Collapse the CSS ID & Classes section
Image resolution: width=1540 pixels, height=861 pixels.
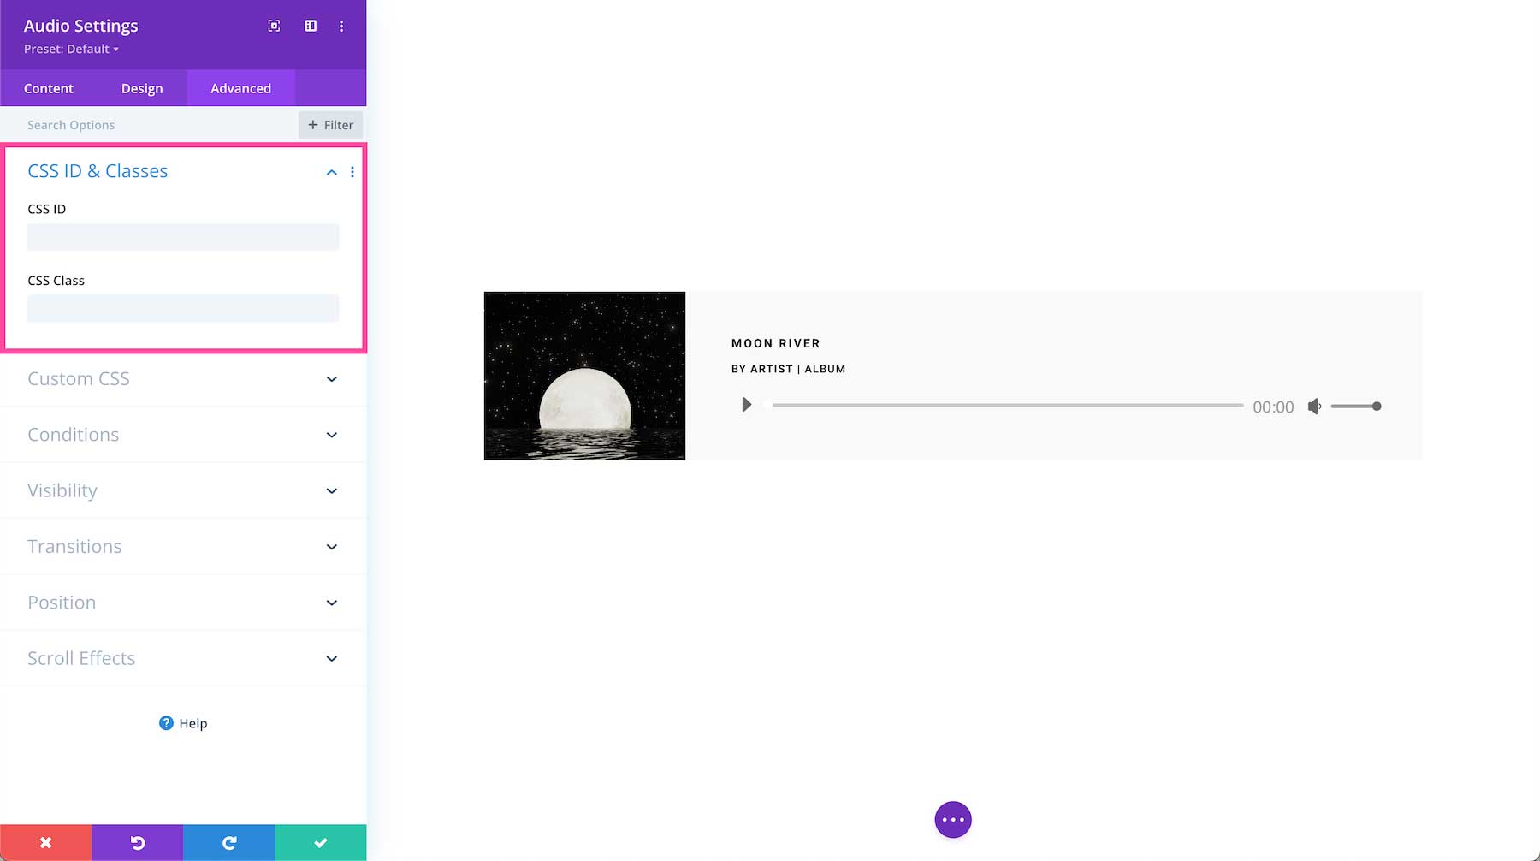[331, 172]
